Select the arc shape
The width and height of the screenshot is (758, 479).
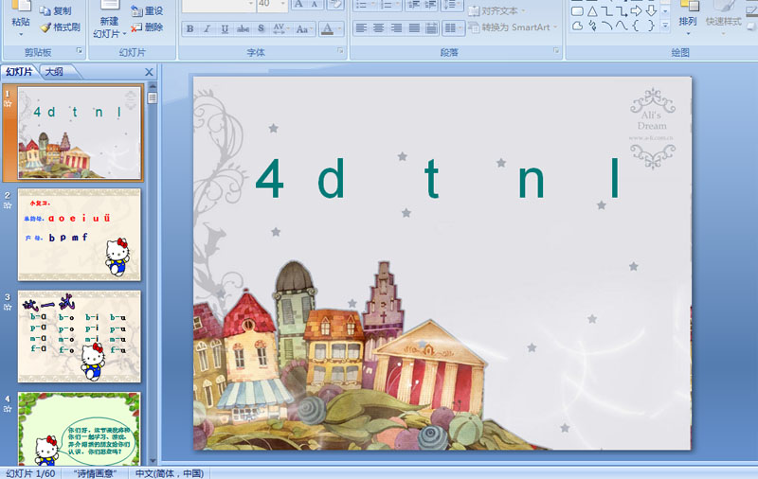tap(607, 26)
